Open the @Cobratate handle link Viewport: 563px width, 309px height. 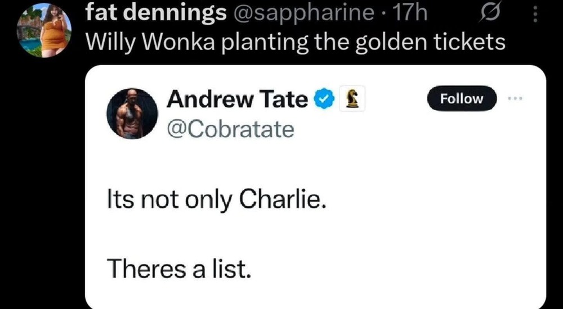click(230, 129)
